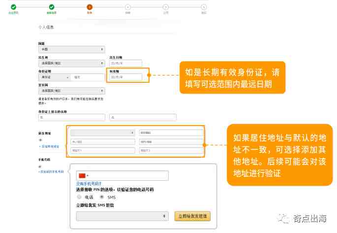Open the SMS language dropdown
Image resolution: width=337 pixels, height=233 pixels.
[x=123, y=216]
